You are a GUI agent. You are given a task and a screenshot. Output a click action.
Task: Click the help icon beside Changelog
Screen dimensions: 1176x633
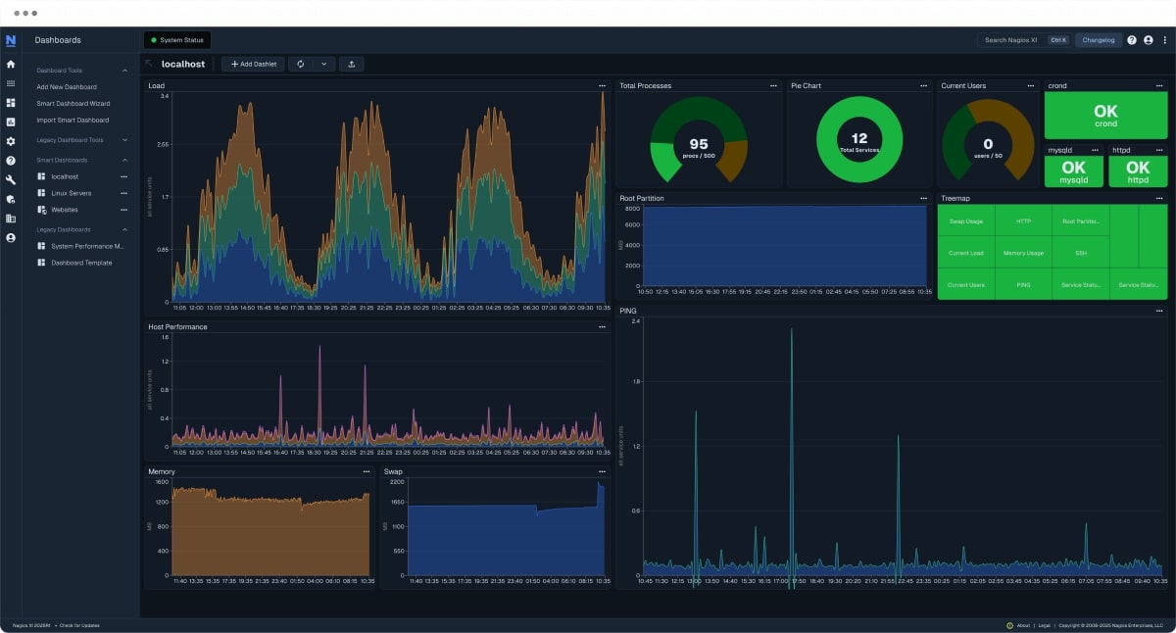(x=1133, y=40)
